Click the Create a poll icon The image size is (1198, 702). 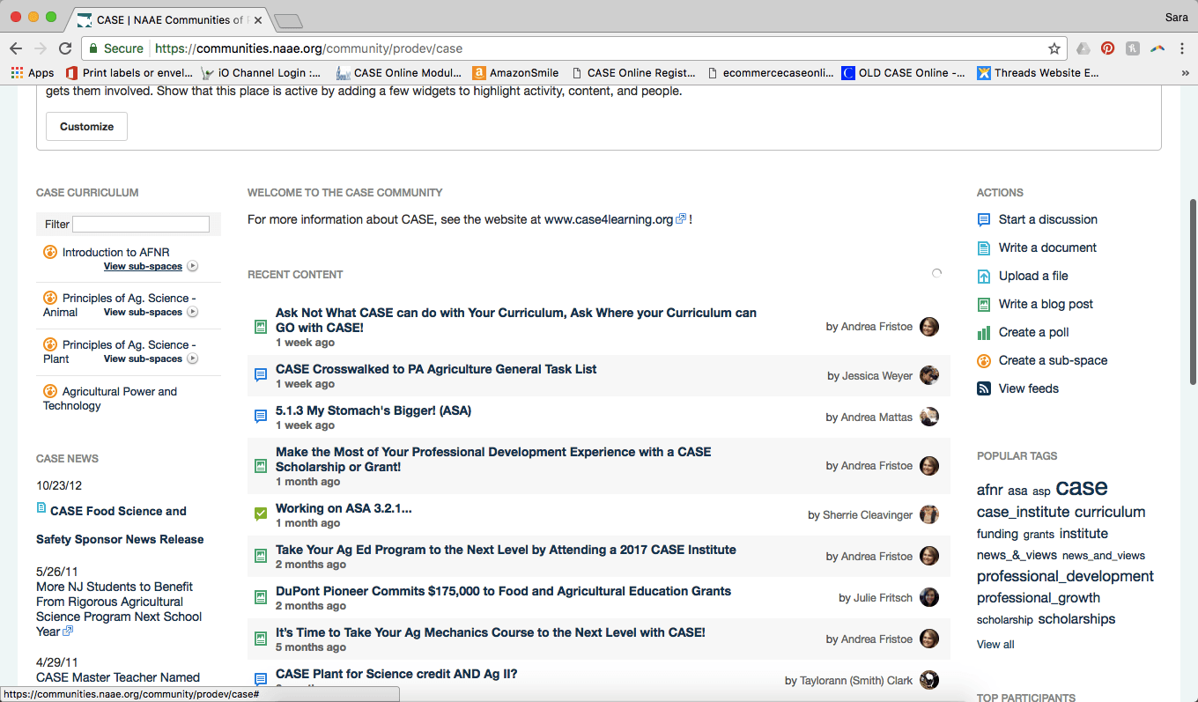[x=984, y=332]
